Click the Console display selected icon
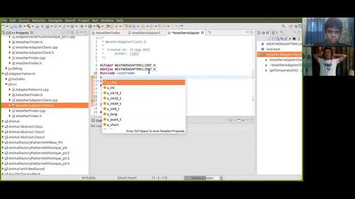The image size is (355, 199). pos(231,121)
